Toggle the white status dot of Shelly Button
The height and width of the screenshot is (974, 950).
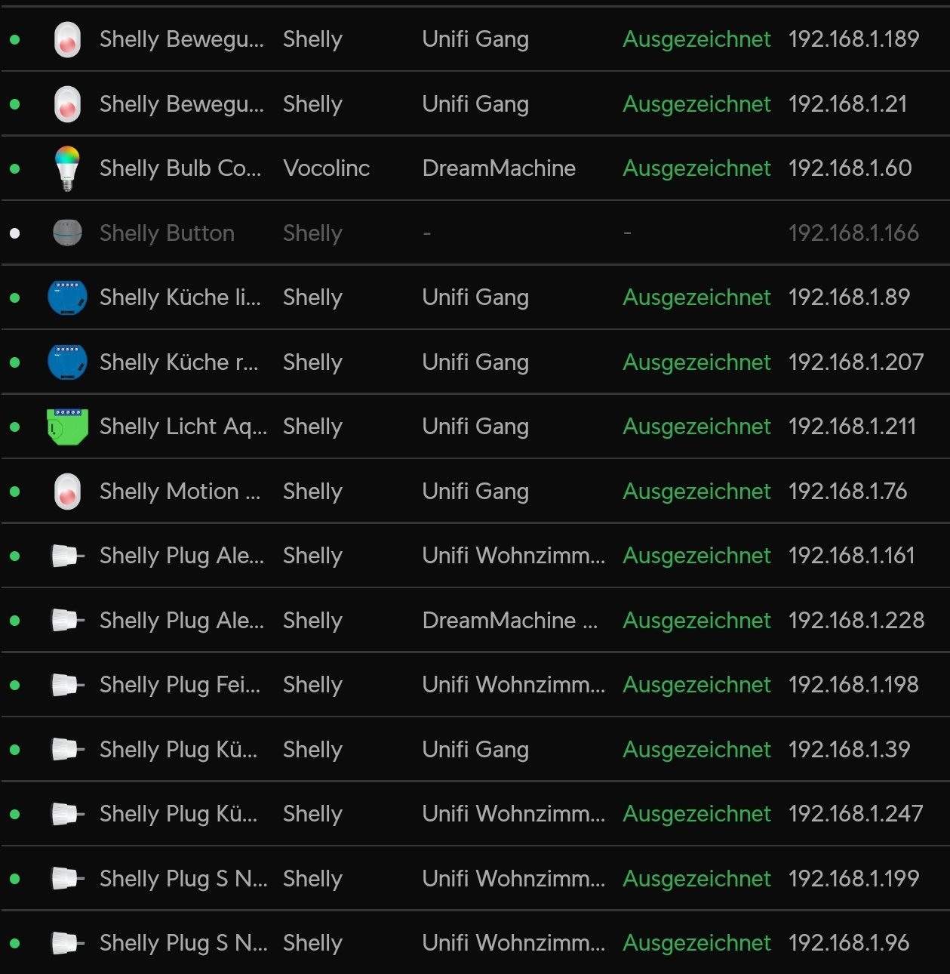click(x=16, y=233)
